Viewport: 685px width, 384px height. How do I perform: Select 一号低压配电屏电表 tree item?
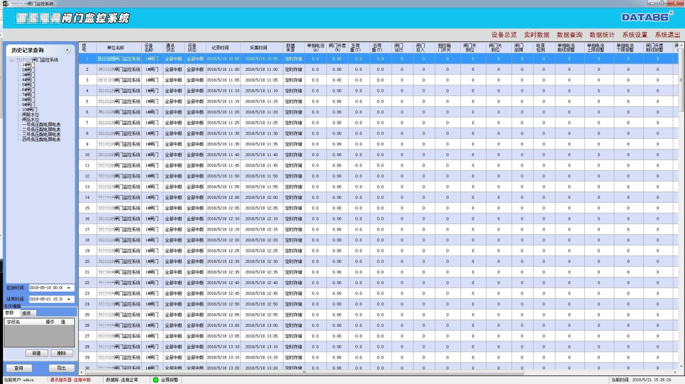coord(41,124)
